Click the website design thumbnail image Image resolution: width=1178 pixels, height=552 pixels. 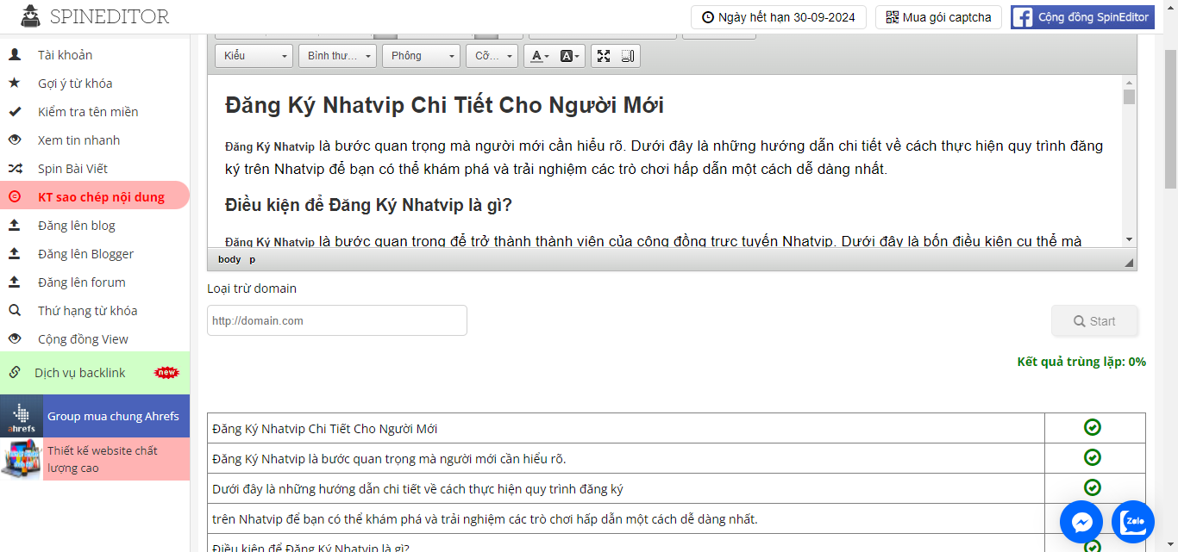click(22, 459)
